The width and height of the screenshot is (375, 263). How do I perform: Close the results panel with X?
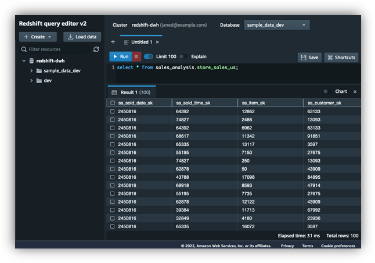point(355,92)
